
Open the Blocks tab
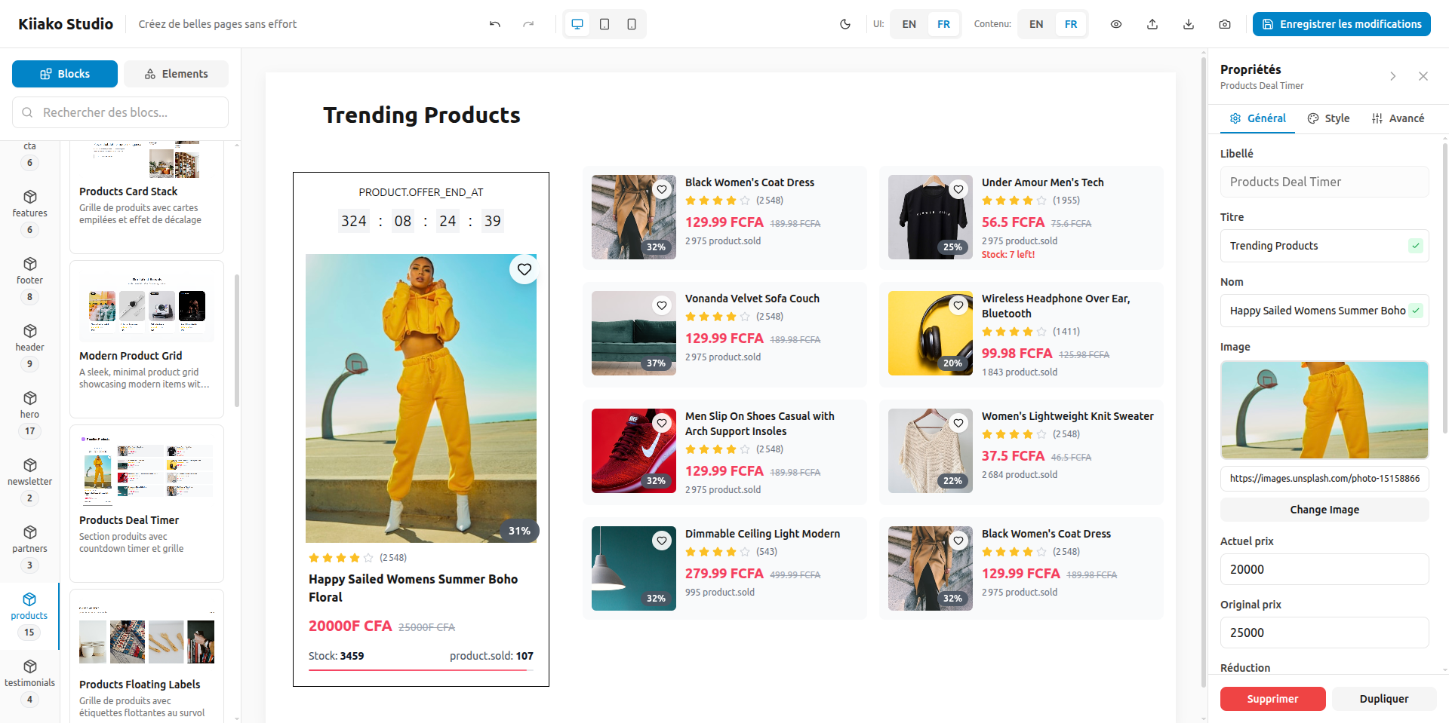[65, 74]
